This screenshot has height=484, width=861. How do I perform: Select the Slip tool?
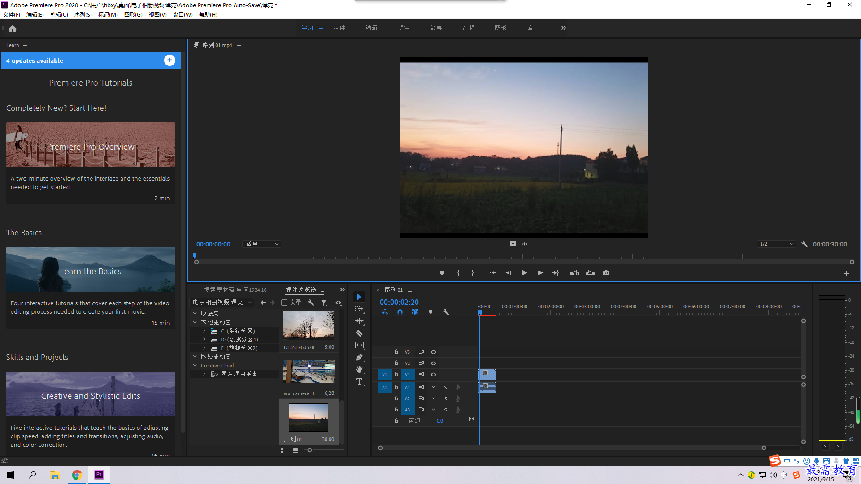coord(359,345)
